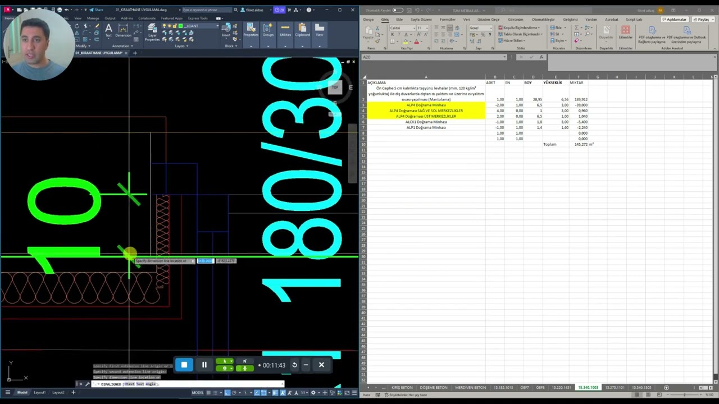The width and height of the screenshot is (719, 404).
Task: Click the Excel save icon
Action: click(x=408, y=10)
